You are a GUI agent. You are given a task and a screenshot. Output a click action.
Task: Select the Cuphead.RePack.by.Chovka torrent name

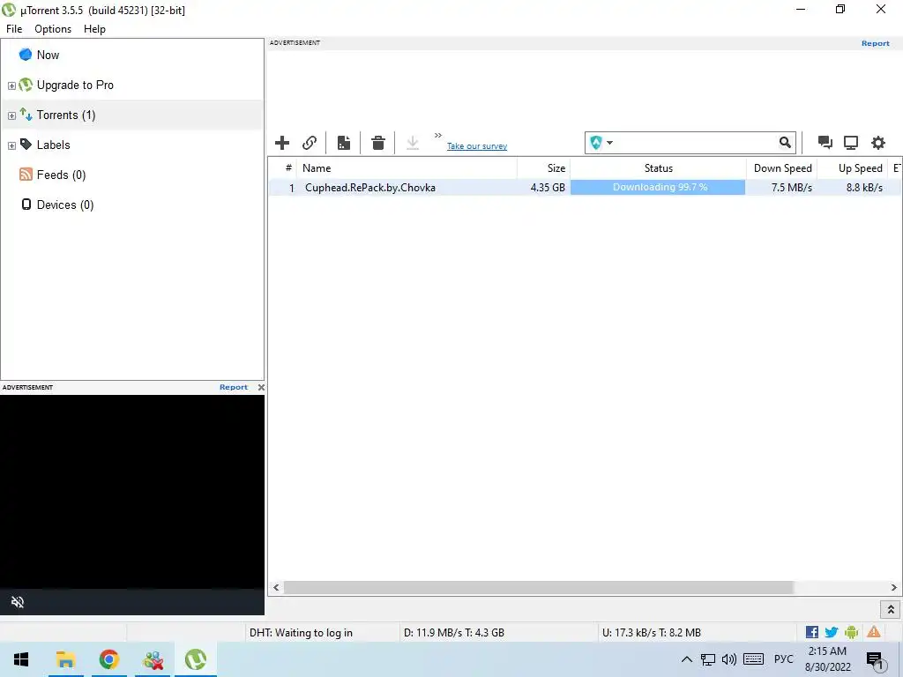(x=369, y=188)
